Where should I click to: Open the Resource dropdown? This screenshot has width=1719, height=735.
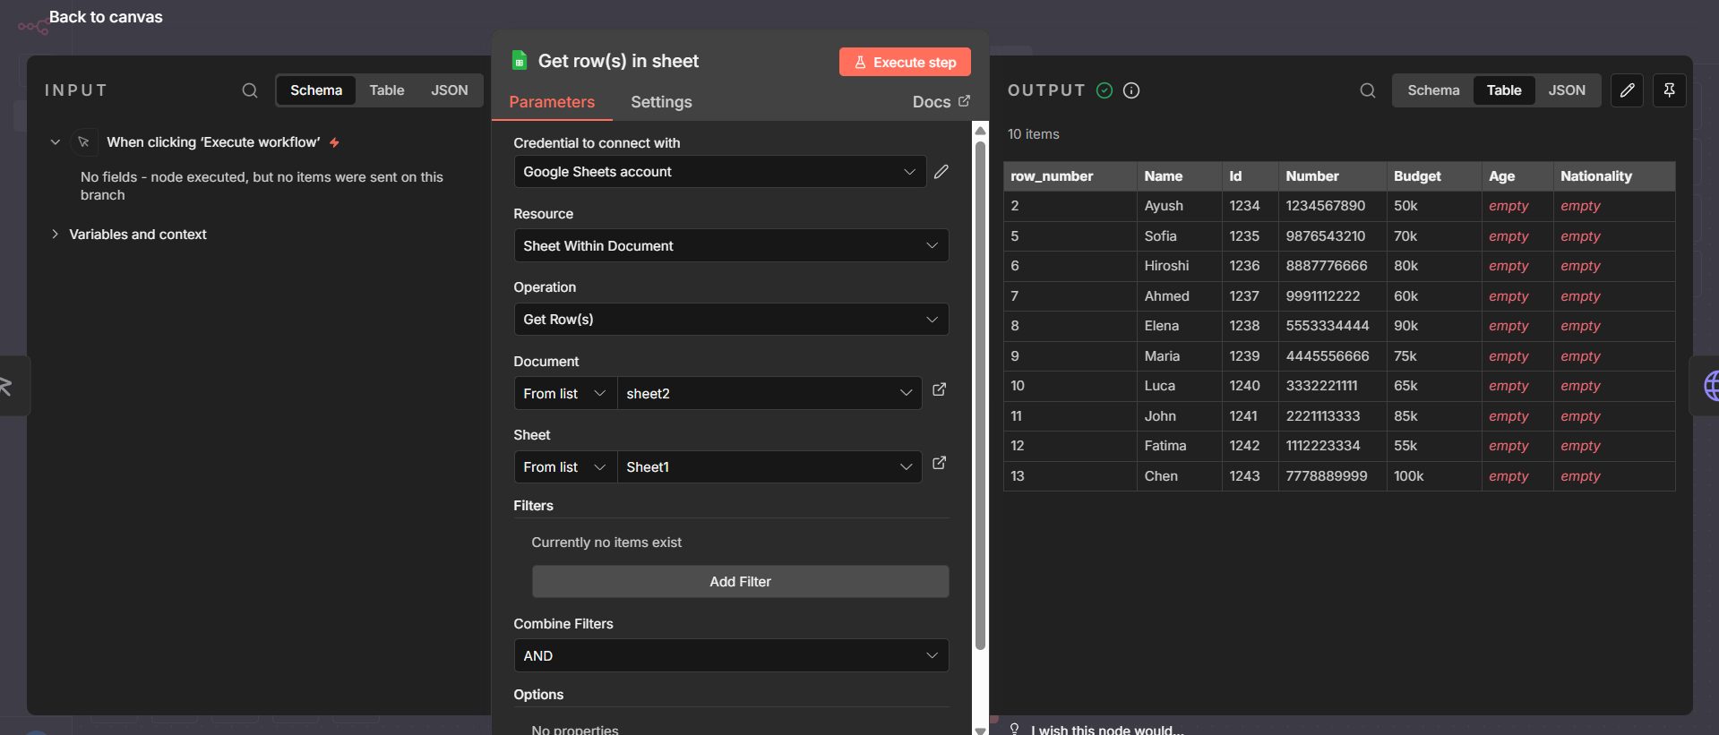(731, 245)
